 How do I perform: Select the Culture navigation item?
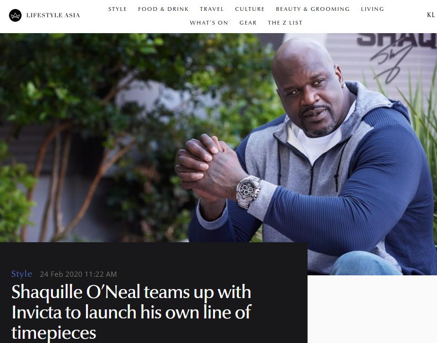(250, 9)
